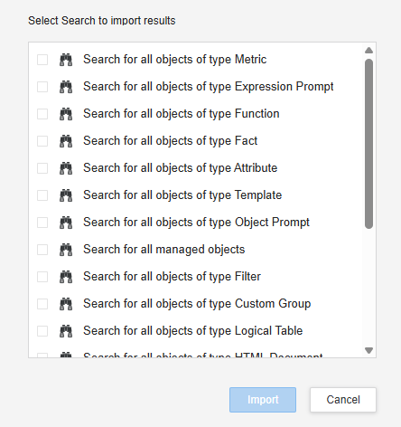Click the Cancel button
Screen dimensions: 401x427
343,400
